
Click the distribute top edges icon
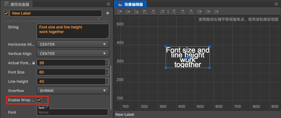[174, 11]
